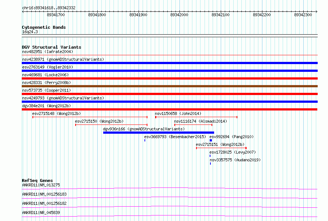This screenshot has width=328, height=221.
Task: Click the esv2715150 red span line
Action: (111, 125)
